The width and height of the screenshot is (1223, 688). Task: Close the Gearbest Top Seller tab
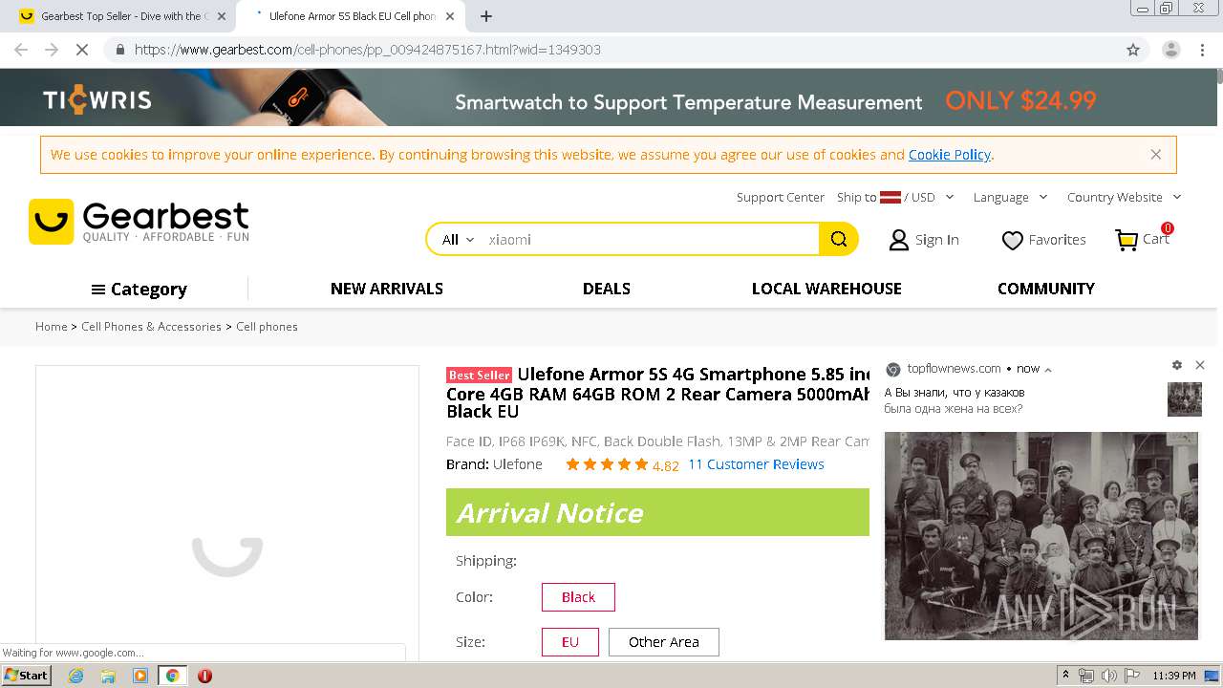(221, 16)
